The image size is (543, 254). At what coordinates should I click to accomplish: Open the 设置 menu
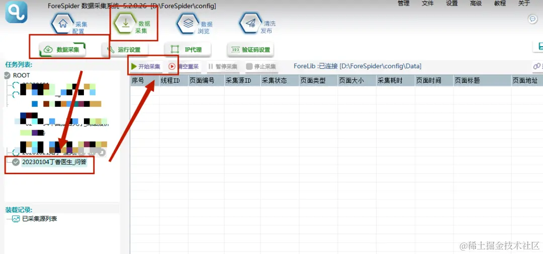pos(451,4)
